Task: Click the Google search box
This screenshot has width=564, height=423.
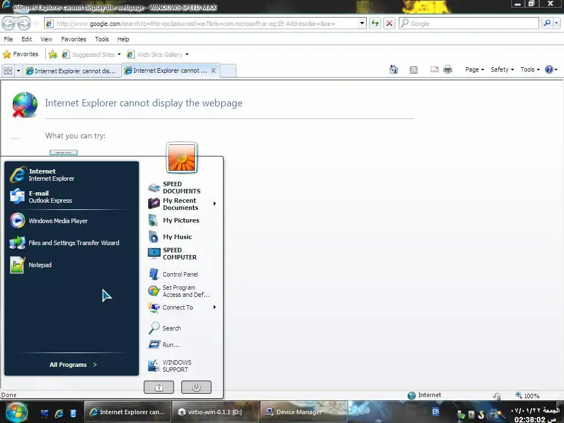Action: (x=469, y=23)
